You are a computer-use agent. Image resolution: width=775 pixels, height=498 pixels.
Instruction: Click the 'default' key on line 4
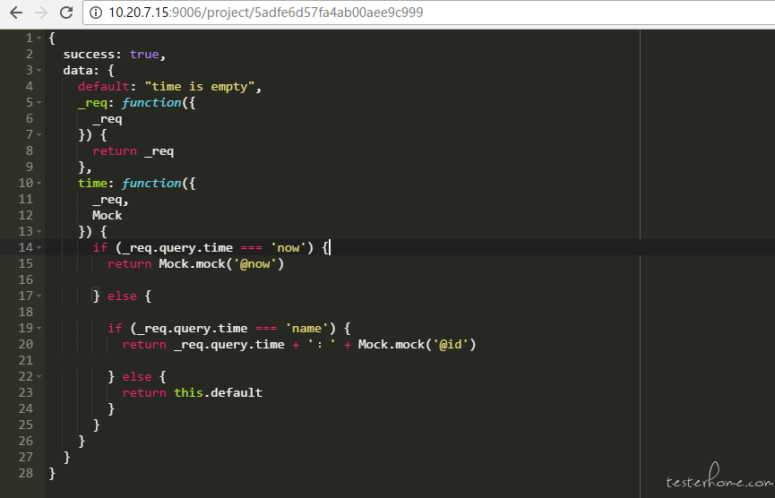click(x=103, y=87)
